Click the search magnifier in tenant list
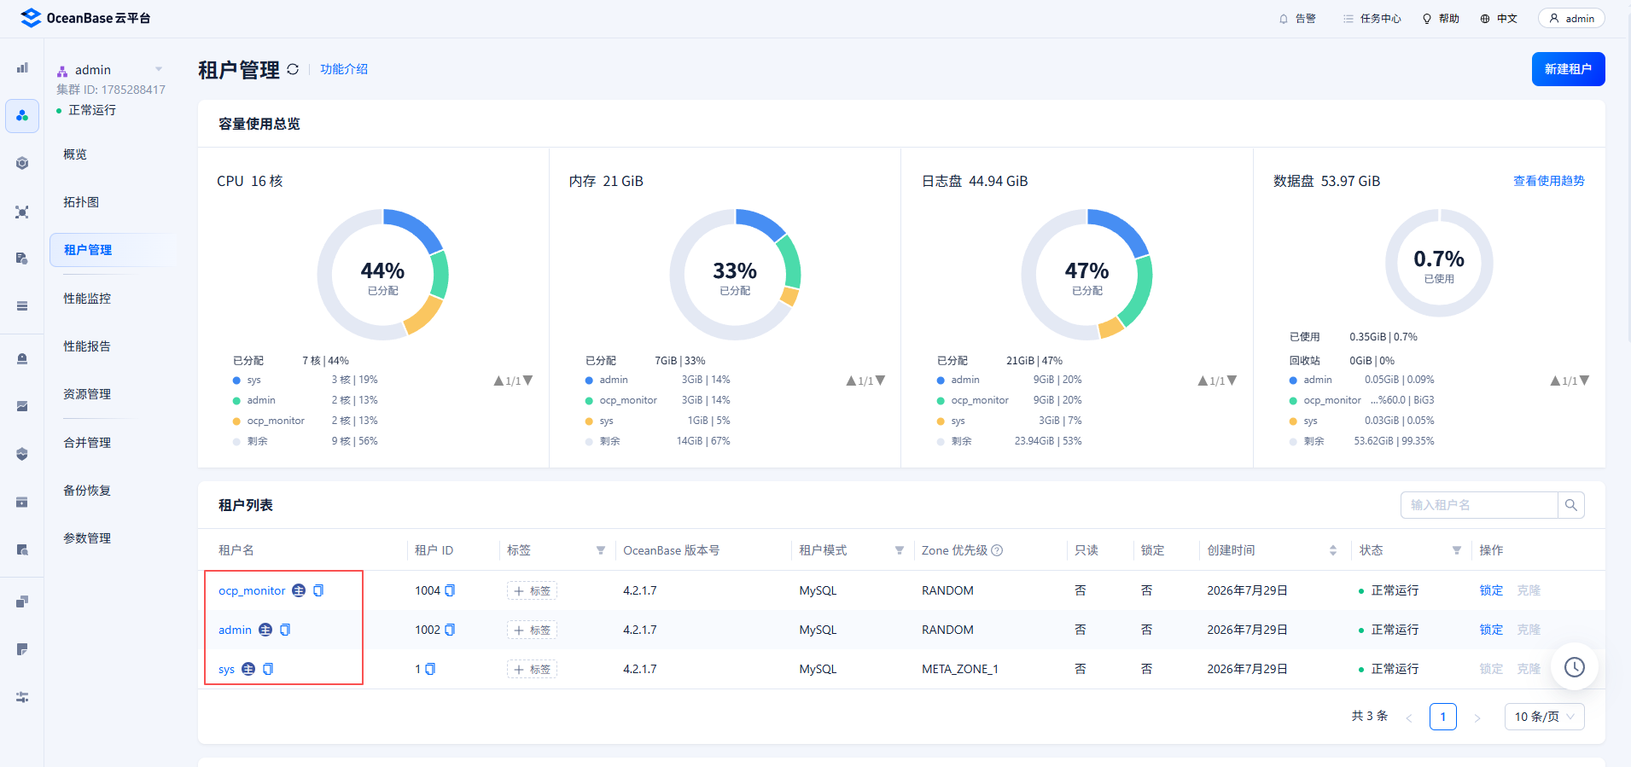This screenshot has height=767, width=1631. 1570,505
